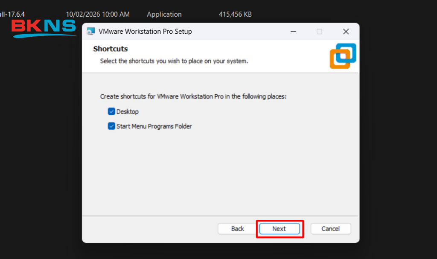Uncheck the Desktop shortcut checkbox
Image resolution: width=437 pixels, height=259 pixels.
pos(111,112)
